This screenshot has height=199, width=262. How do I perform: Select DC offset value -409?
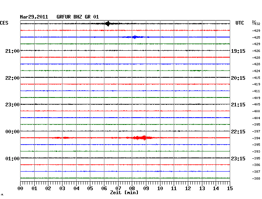tap(256, 98)
